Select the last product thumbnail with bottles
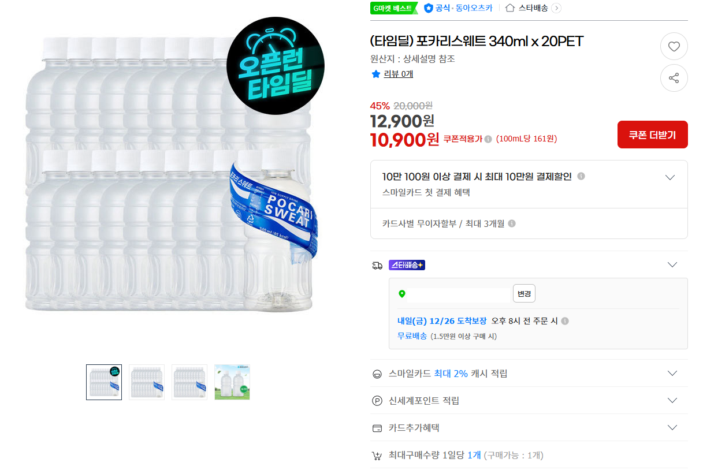The width and height of the screenshot is (703, 470). [x=232, y=382]
